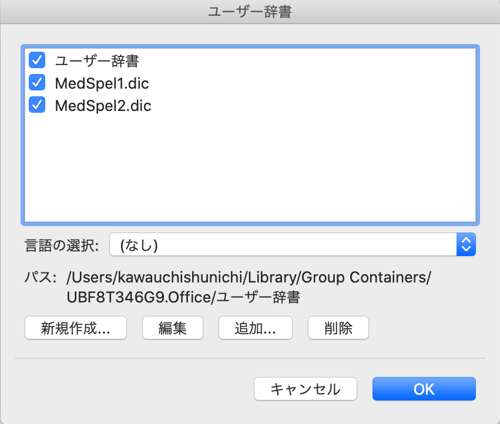Dismiss the dialog with キャンセル
Screen dimensions: 500x424
[306, 389]
